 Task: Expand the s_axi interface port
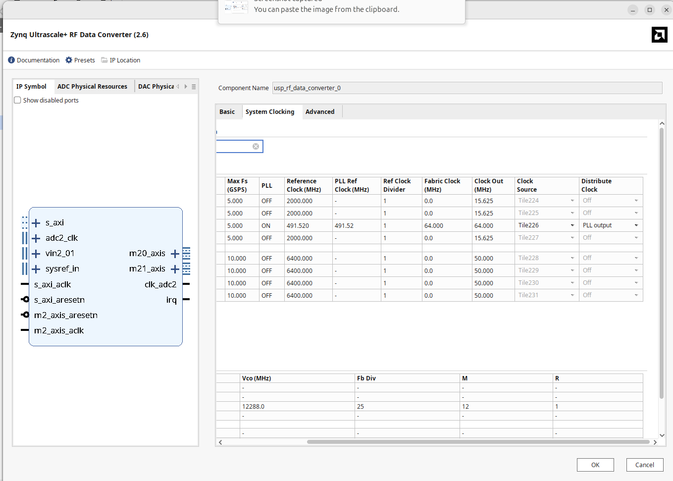click(x=36, y=222)
